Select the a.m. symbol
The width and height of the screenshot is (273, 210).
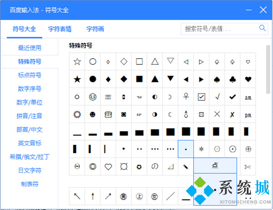pos(248,97)
